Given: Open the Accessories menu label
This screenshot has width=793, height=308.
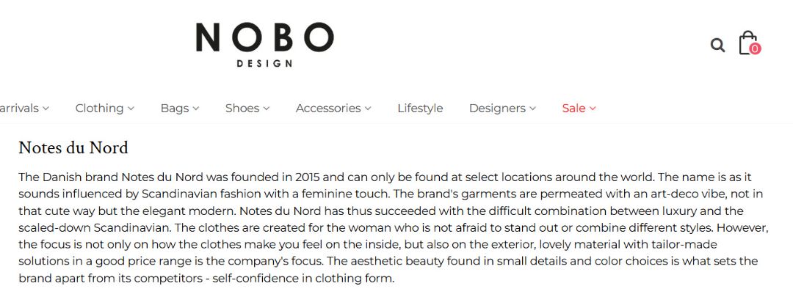Looking at the screenshot, I should coord(328,109).
